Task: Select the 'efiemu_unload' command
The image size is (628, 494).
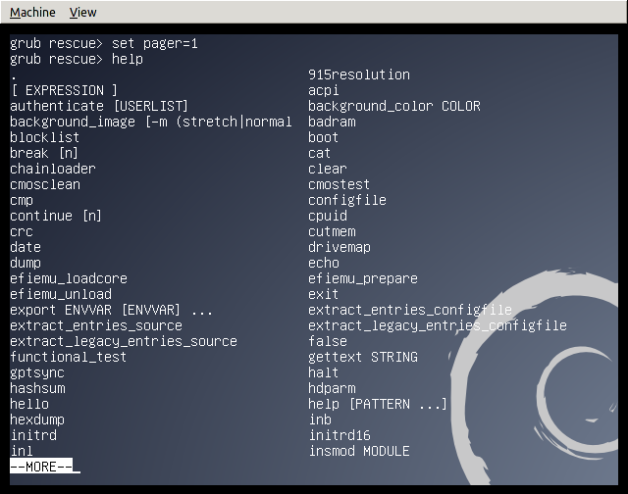Action: click(61, 294)
